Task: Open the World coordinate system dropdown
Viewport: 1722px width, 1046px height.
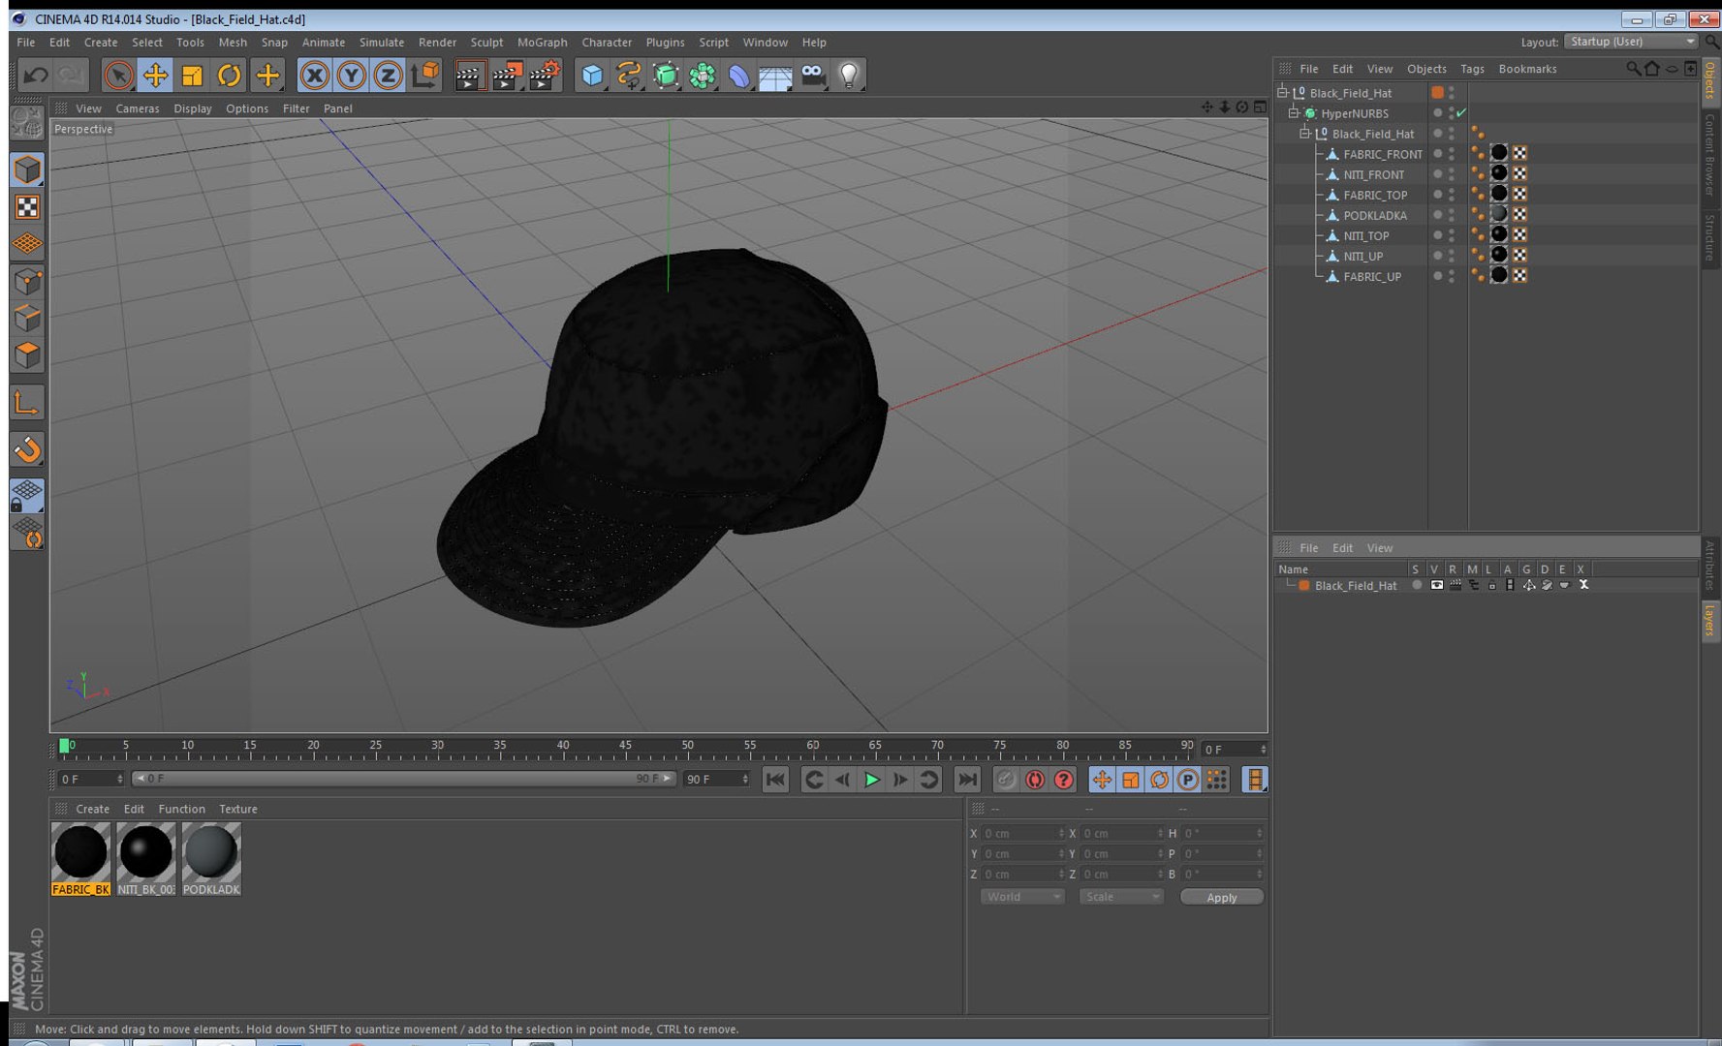Action: tap(1022, 897)
